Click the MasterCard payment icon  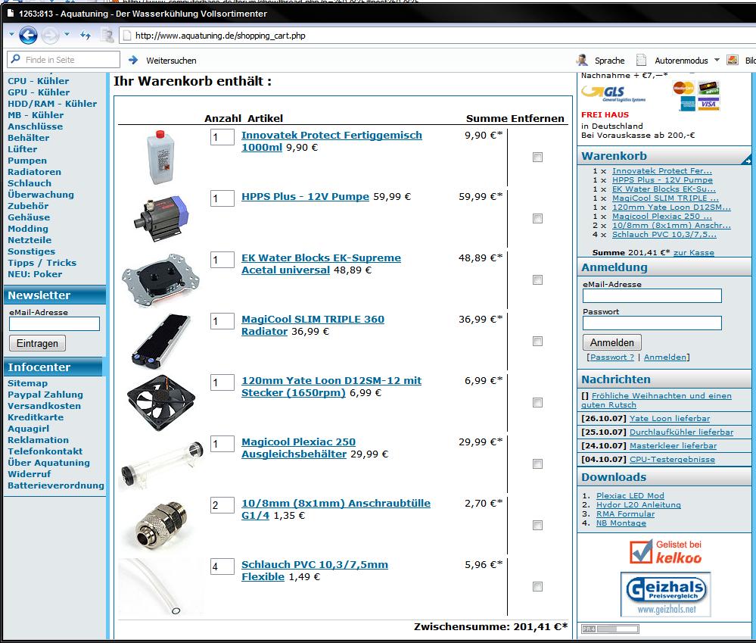683,88
